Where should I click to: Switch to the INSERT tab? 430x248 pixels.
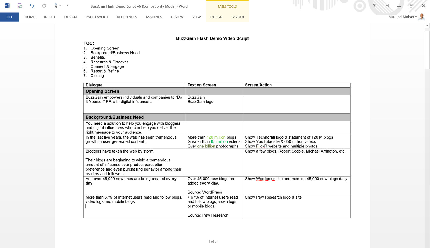(x=50, y=17)
